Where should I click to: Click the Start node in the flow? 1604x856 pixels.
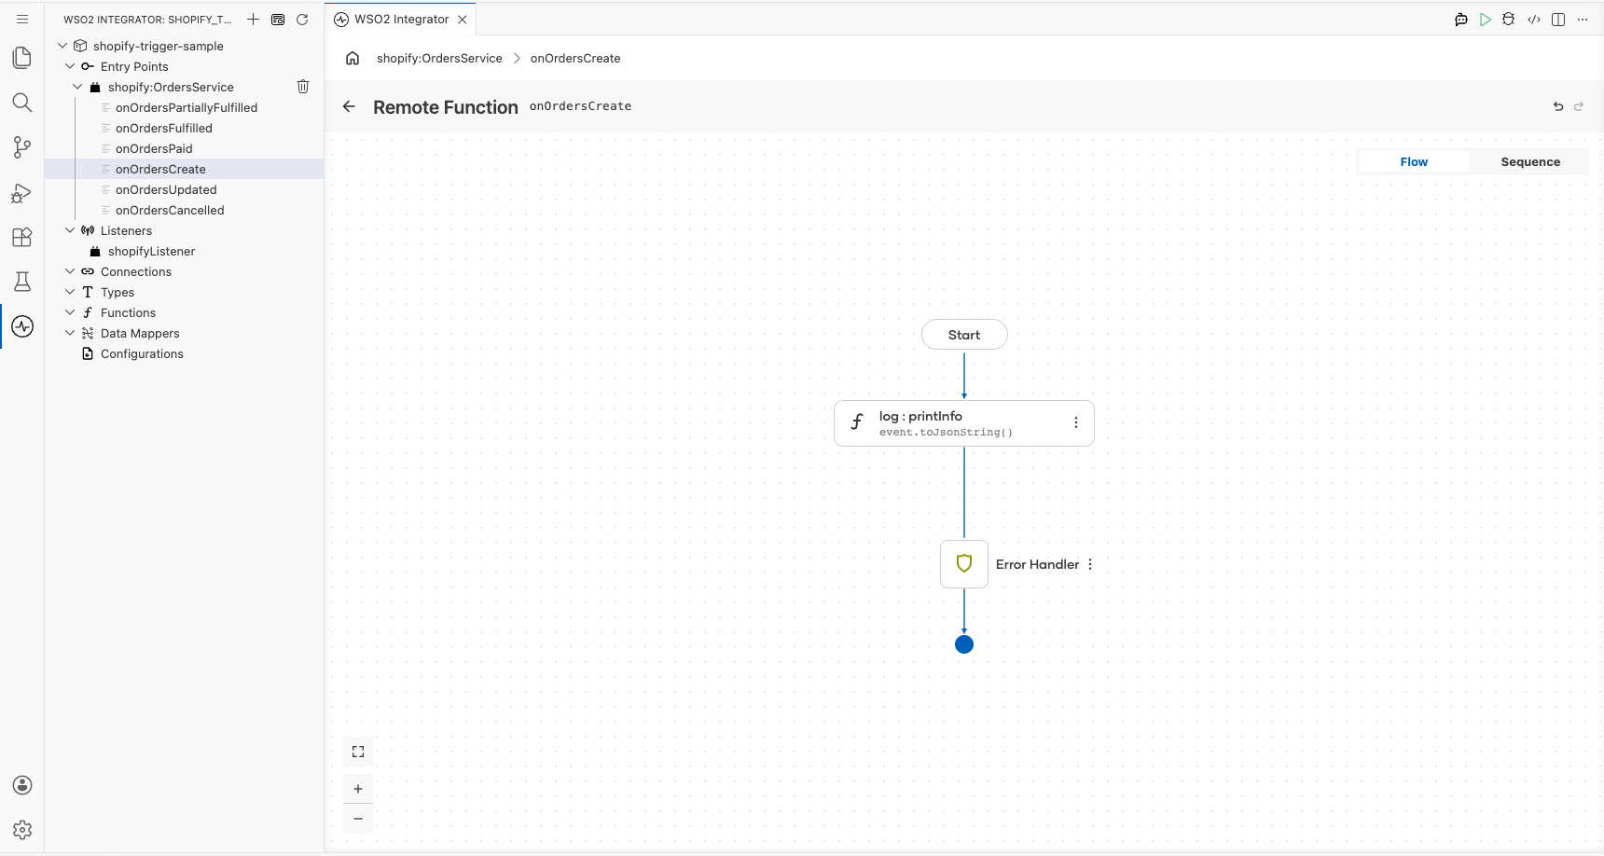(x=964, y=335)
